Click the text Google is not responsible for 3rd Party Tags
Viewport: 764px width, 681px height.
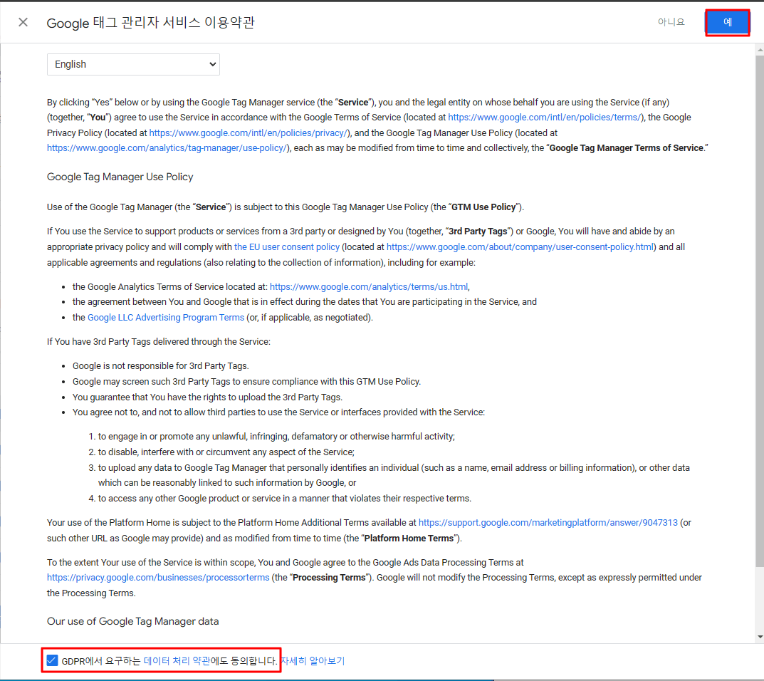[161, 366]
